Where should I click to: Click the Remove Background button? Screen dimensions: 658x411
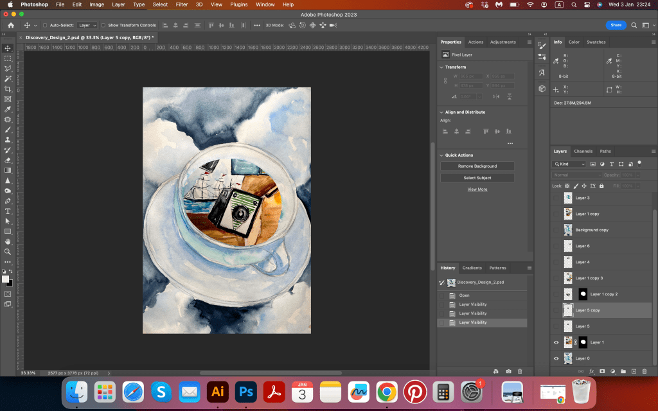477,166
